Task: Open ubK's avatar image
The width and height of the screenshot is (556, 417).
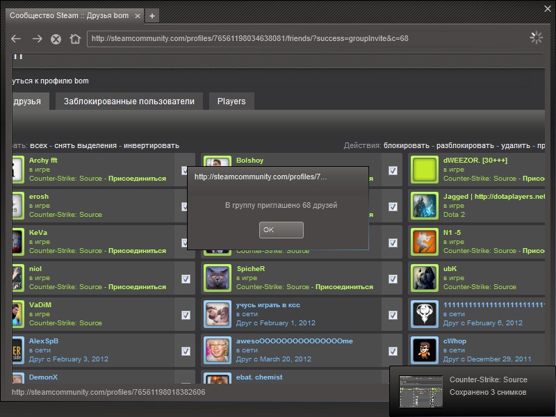Action: pyautogui.click(x=425, y=279)
